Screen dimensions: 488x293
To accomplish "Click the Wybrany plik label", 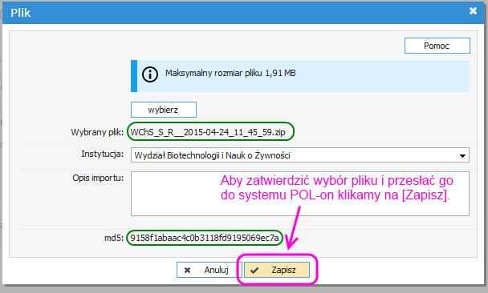I will coord(97,132).
